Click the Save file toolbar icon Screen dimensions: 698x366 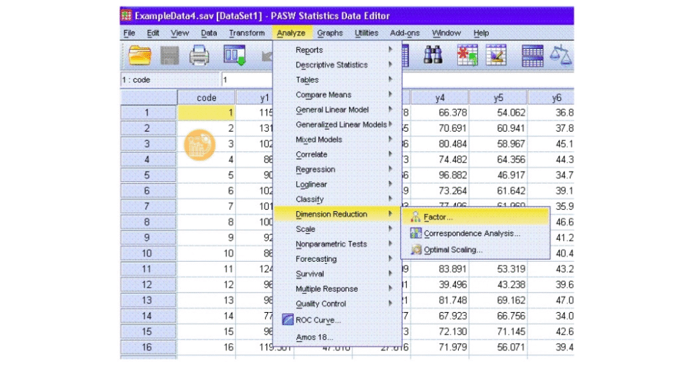169,56
